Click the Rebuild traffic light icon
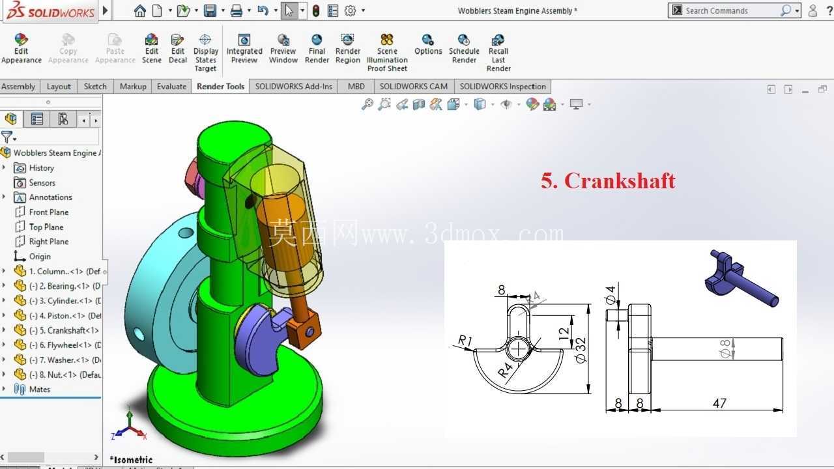The image size is (834, 469). (316, 10)
